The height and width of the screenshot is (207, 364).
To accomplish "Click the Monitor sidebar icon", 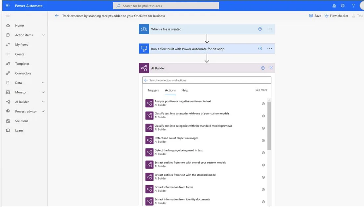I will click(8, 92).
